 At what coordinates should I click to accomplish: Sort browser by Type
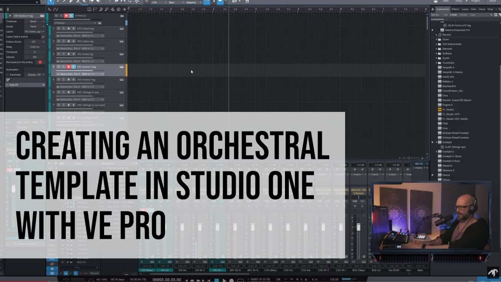[x=472, y=14]
